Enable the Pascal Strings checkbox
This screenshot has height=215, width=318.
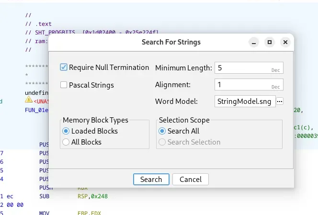tap(64, 85)
